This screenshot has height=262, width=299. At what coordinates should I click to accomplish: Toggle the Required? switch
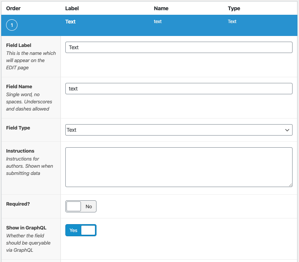click(x=81, y=206)
